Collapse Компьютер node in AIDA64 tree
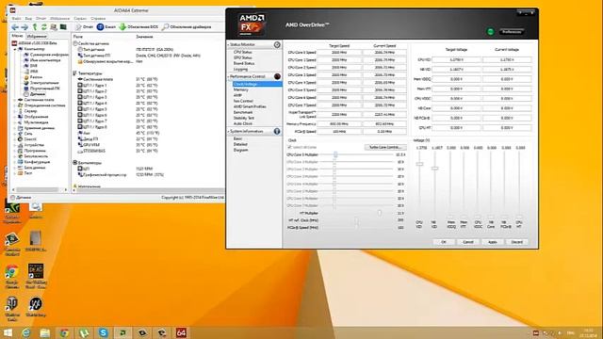This screenshot has height=339, width=603. pos(15,49)
